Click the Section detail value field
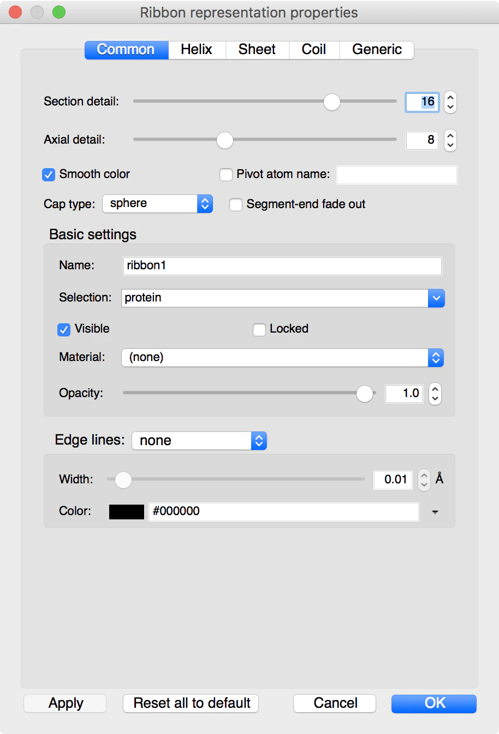Image resolution: width=499 pixels, height=734 pixels. (x=422, y=102)
